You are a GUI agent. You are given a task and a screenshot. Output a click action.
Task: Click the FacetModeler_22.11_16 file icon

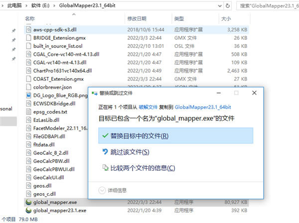click(x=28, y=128)
